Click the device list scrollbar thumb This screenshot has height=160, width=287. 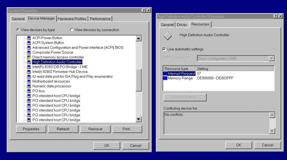[139, 80]
